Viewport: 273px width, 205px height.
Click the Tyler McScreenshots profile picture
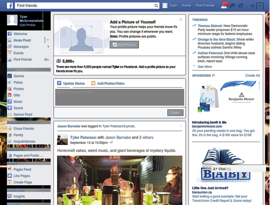12,20
